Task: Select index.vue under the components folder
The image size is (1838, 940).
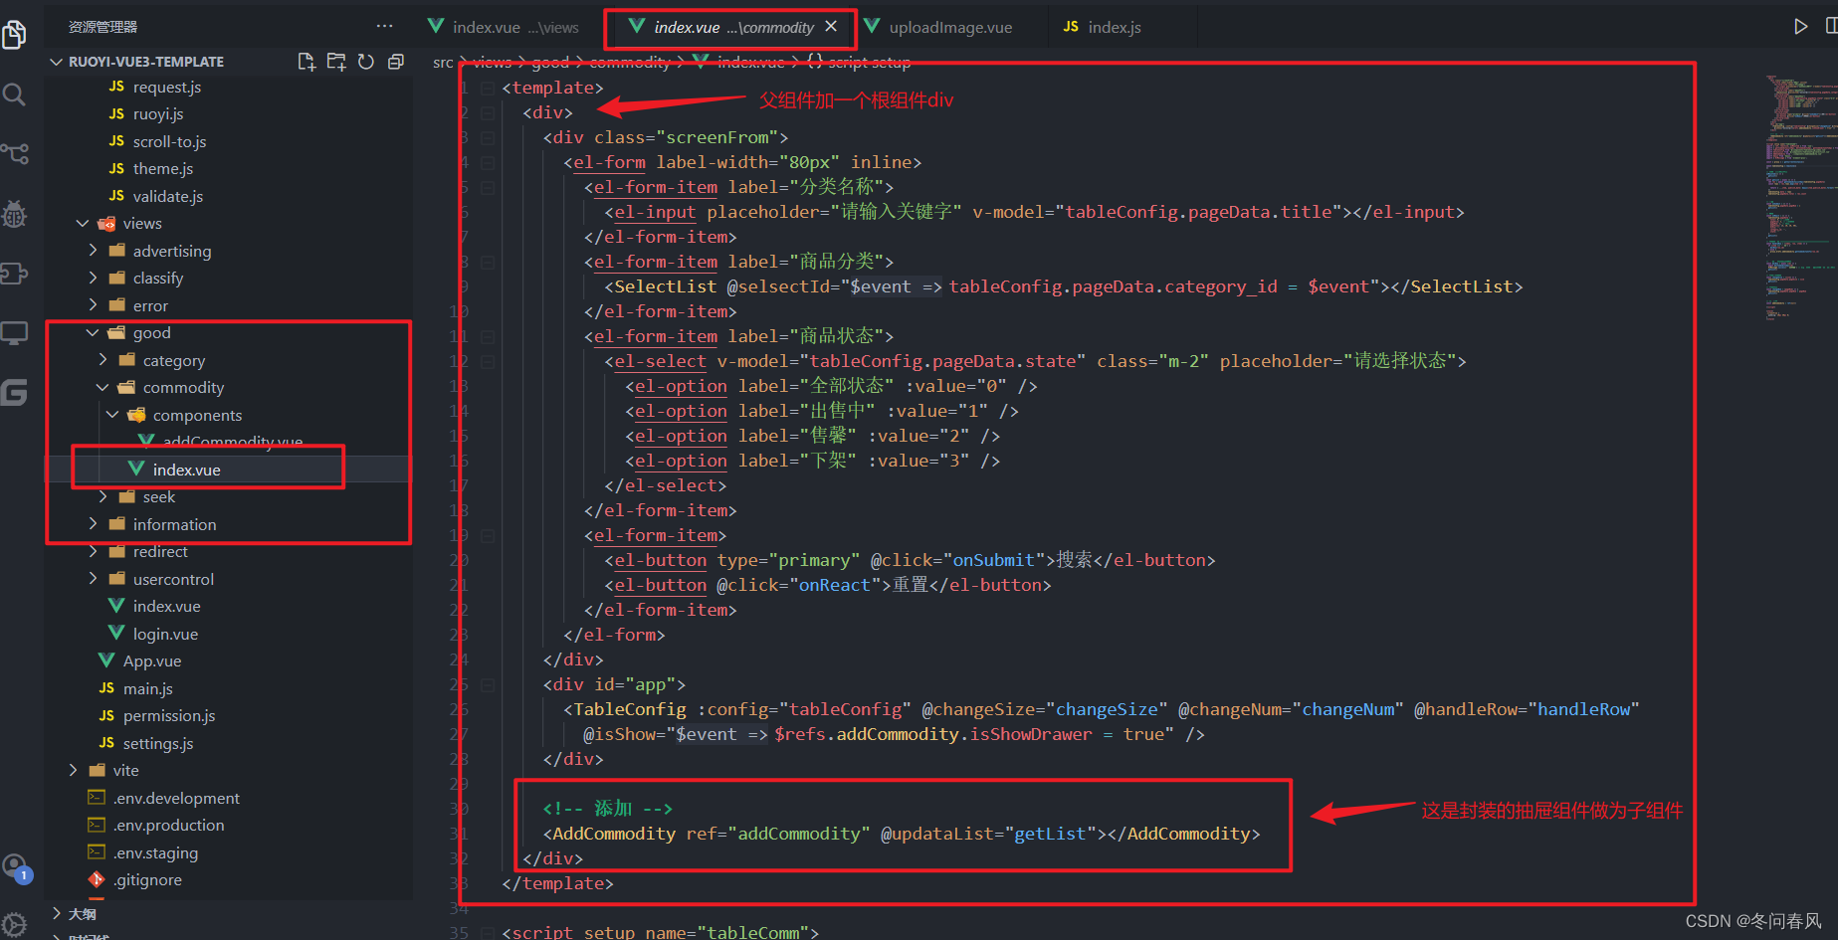Action: tap(186, 469)
